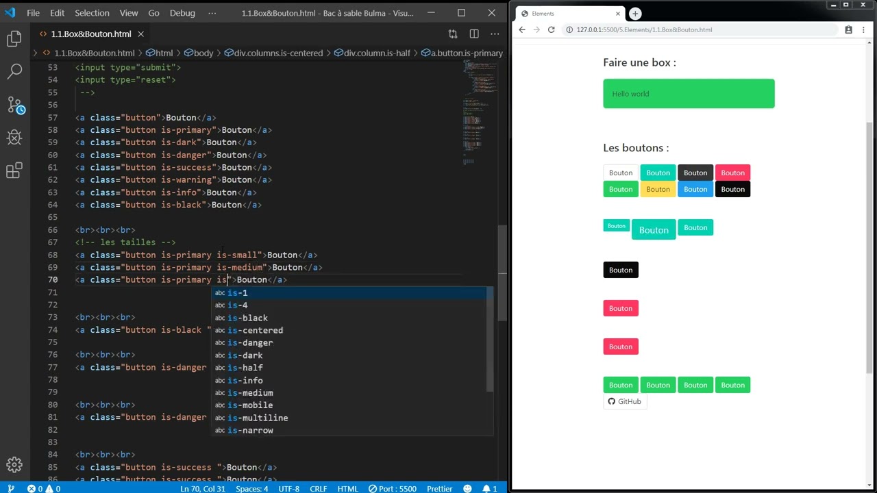Choose is-black autocomplete suggestion
Image resolution: width=877 pixels, height=493 pixels.
(352, 318)
